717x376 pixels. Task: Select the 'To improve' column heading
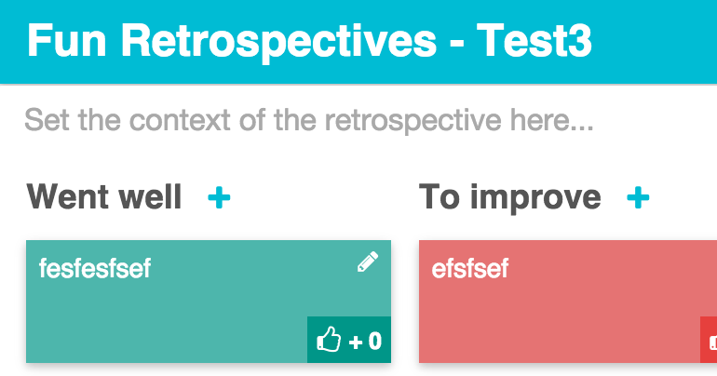coord(509,197)
